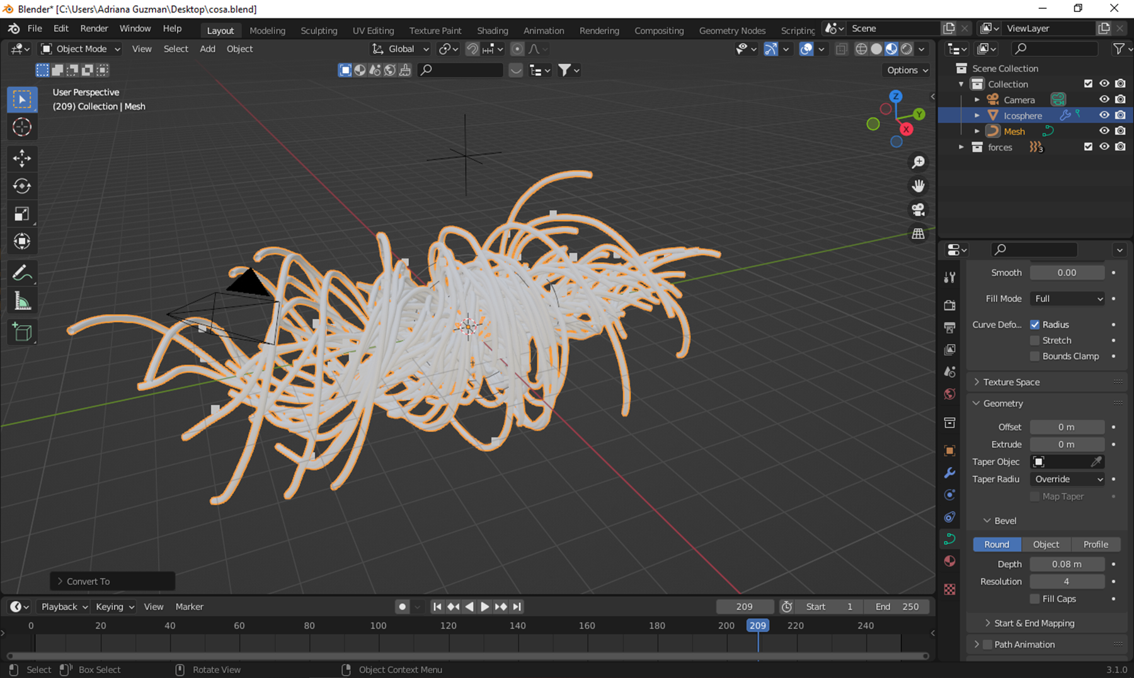Click the End frame 250 field

coord(896,606)
